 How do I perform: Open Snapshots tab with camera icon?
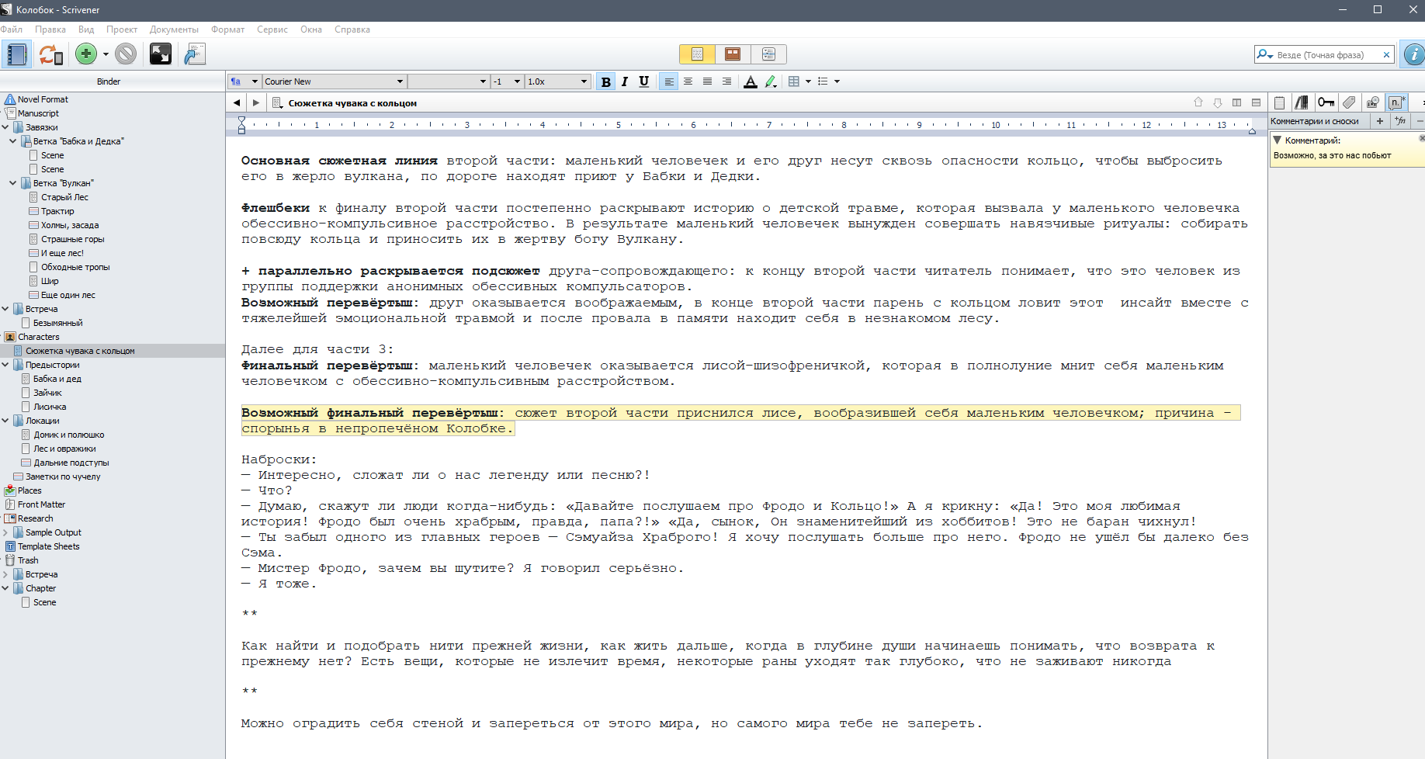pos(1373,102)
